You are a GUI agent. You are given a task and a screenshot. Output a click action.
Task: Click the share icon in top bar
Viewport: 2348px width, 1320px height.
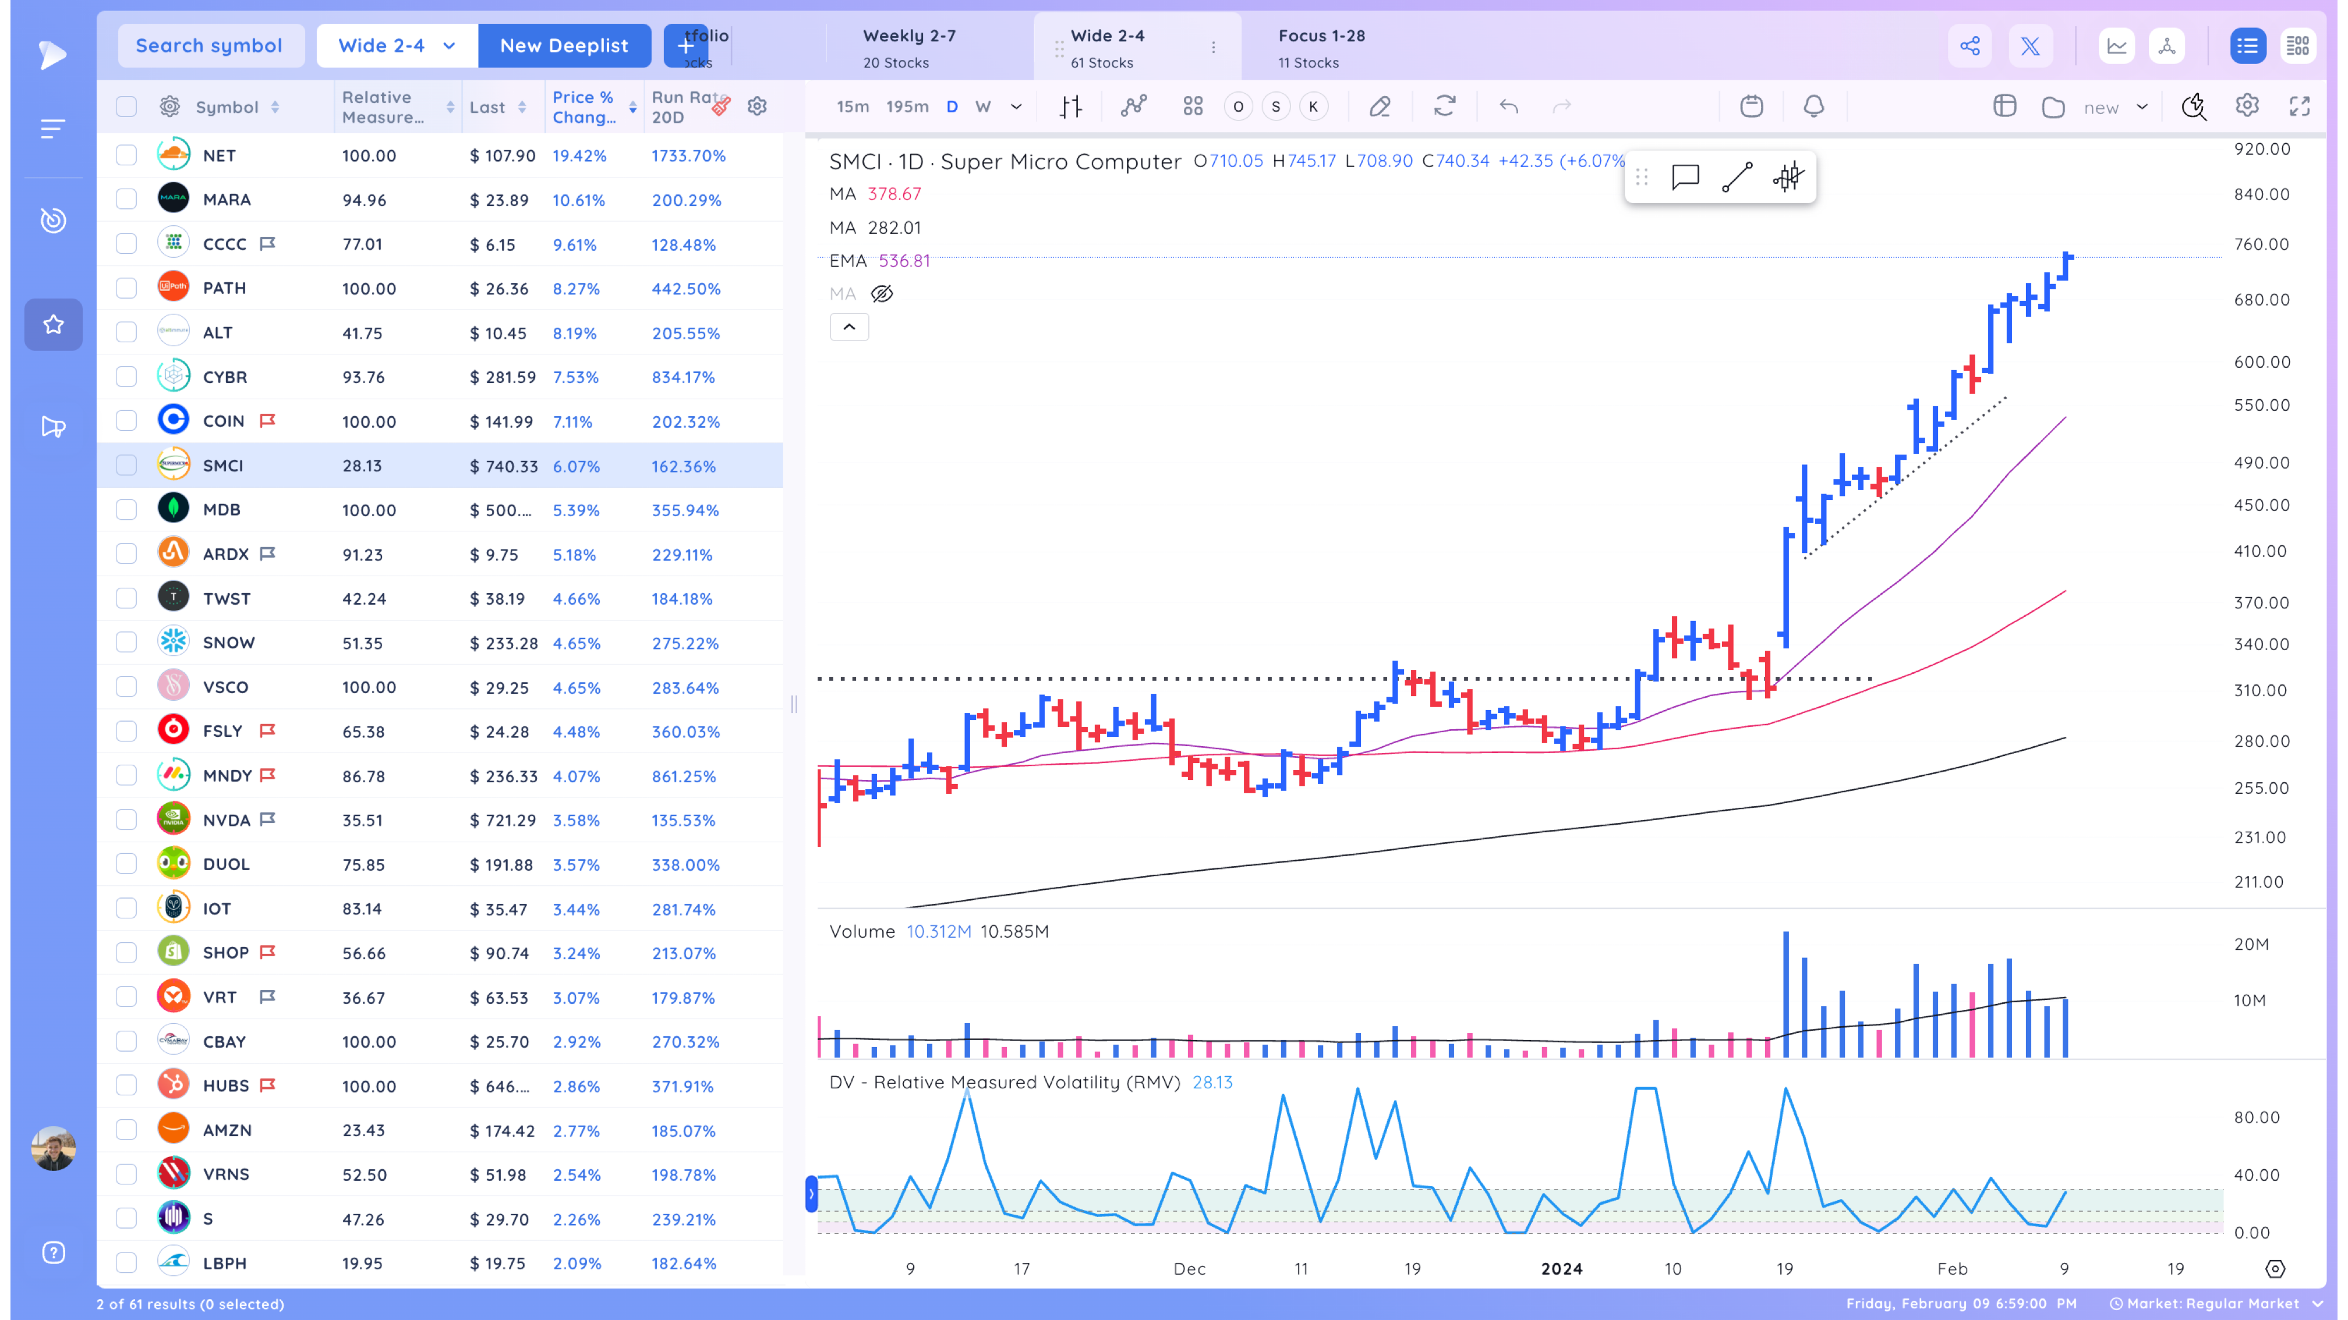(x=1969, y=45)
